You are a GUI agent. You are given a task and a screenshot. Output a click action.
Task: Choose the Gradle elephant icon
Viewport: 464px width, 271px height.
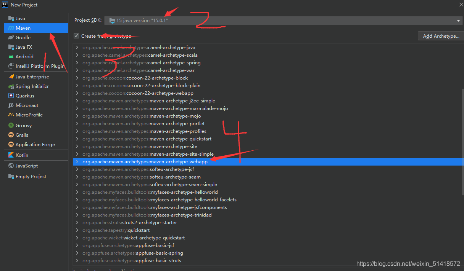coord(11,37)
